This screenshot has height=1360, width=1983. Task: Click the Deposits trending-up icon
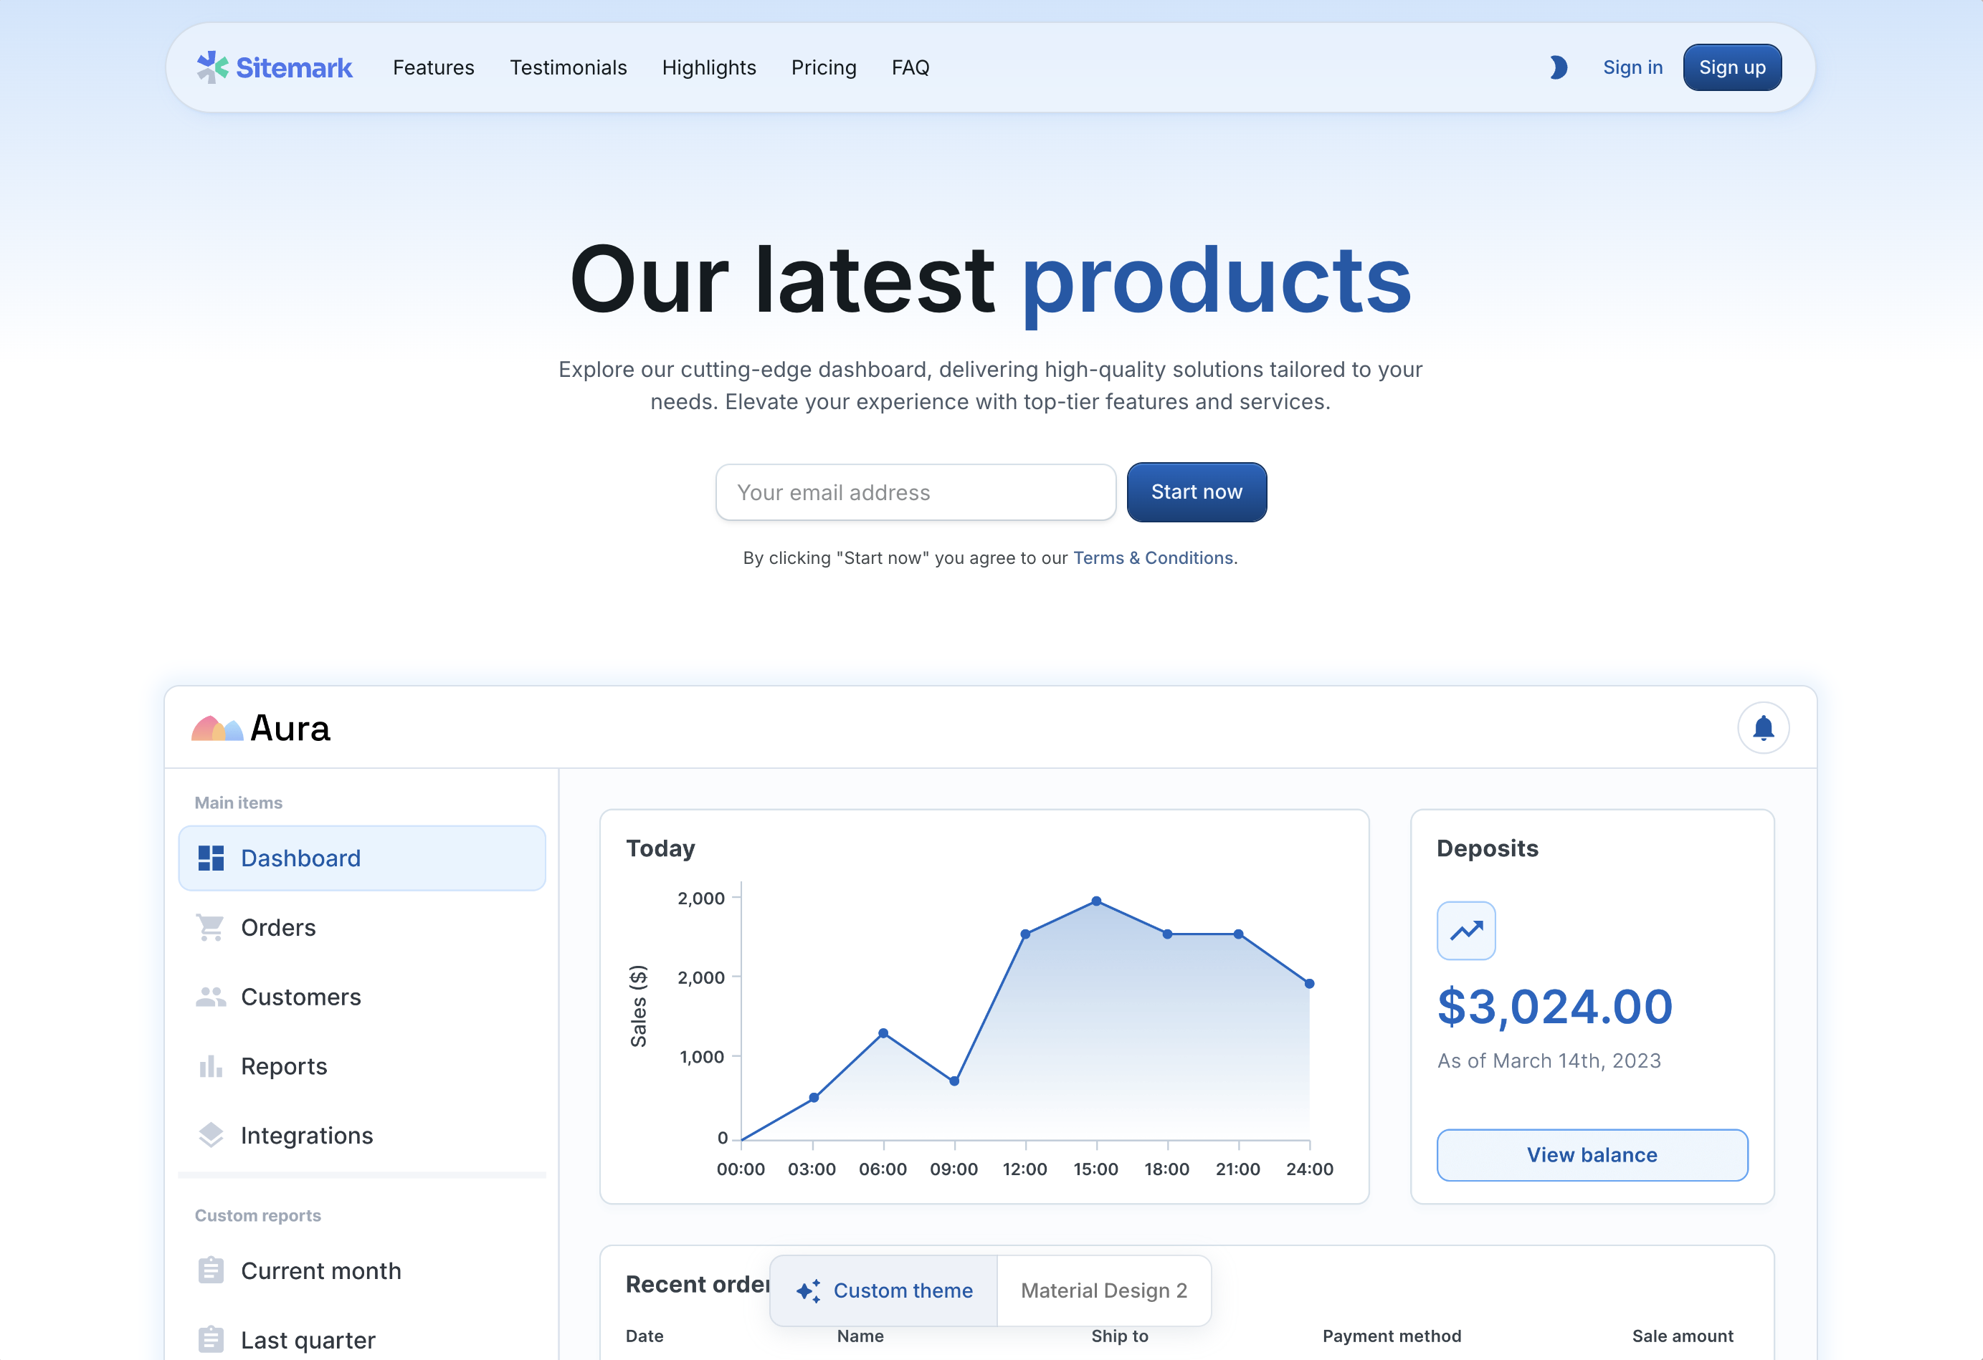[1466, 930]
